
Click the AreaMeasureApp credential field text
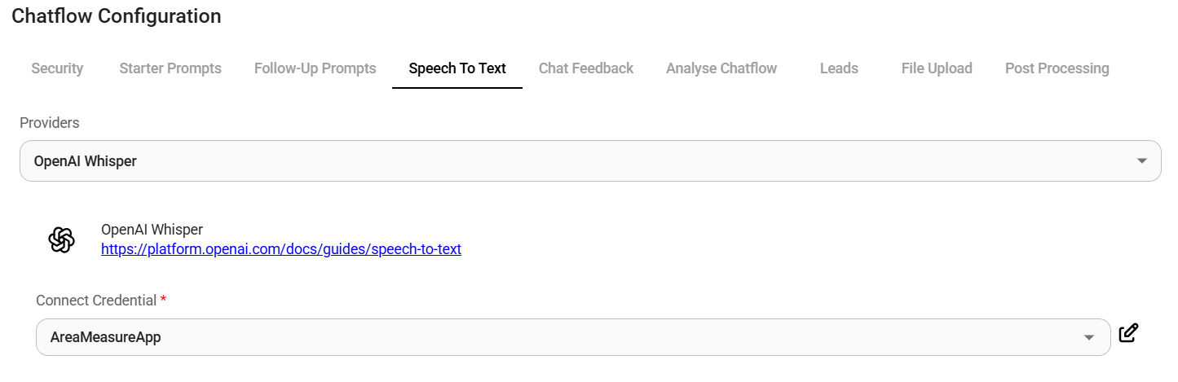click(106, 337)
